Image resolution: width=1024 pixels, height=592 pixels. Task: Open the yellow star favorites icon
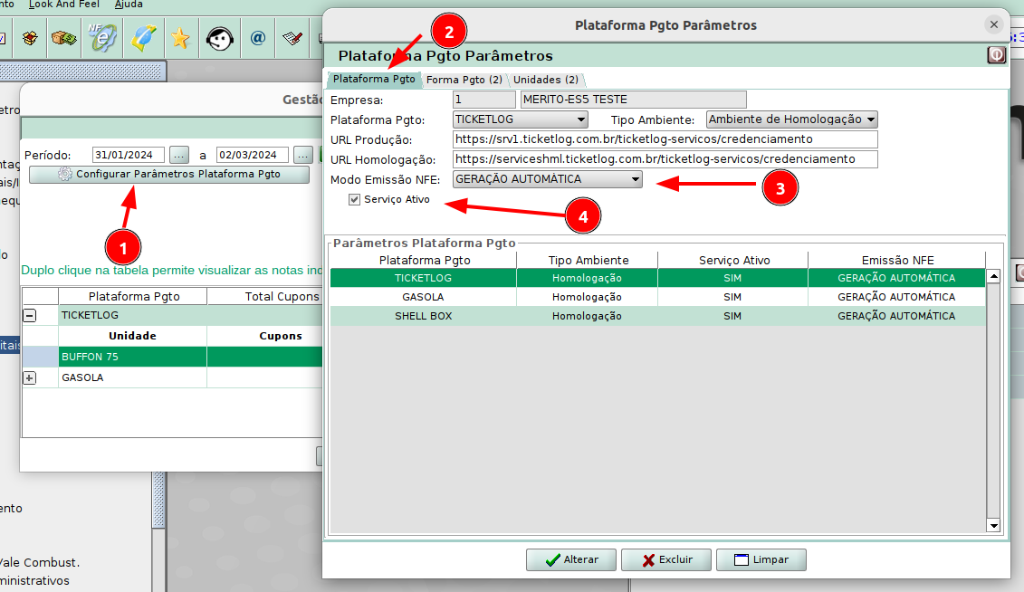pos(180,38)
